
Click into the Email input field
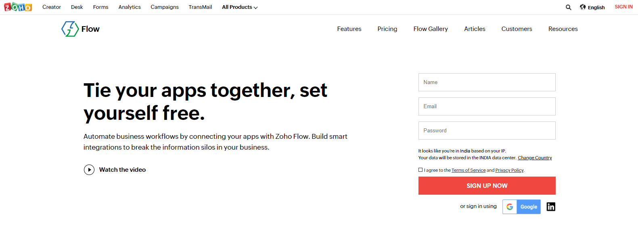pos(487,106)
